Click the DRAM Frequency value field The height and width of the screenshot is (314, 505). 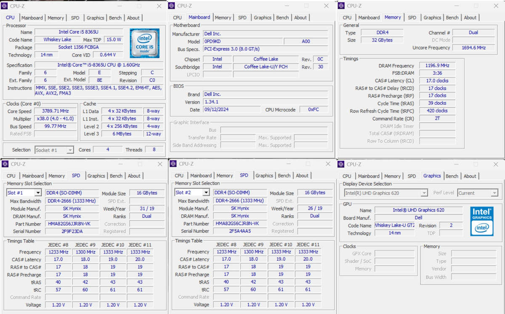click(437, 66)
